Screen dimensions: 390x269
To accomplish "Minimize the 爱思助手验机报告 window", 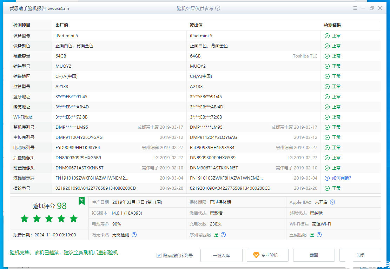I will tap(363, 8).
